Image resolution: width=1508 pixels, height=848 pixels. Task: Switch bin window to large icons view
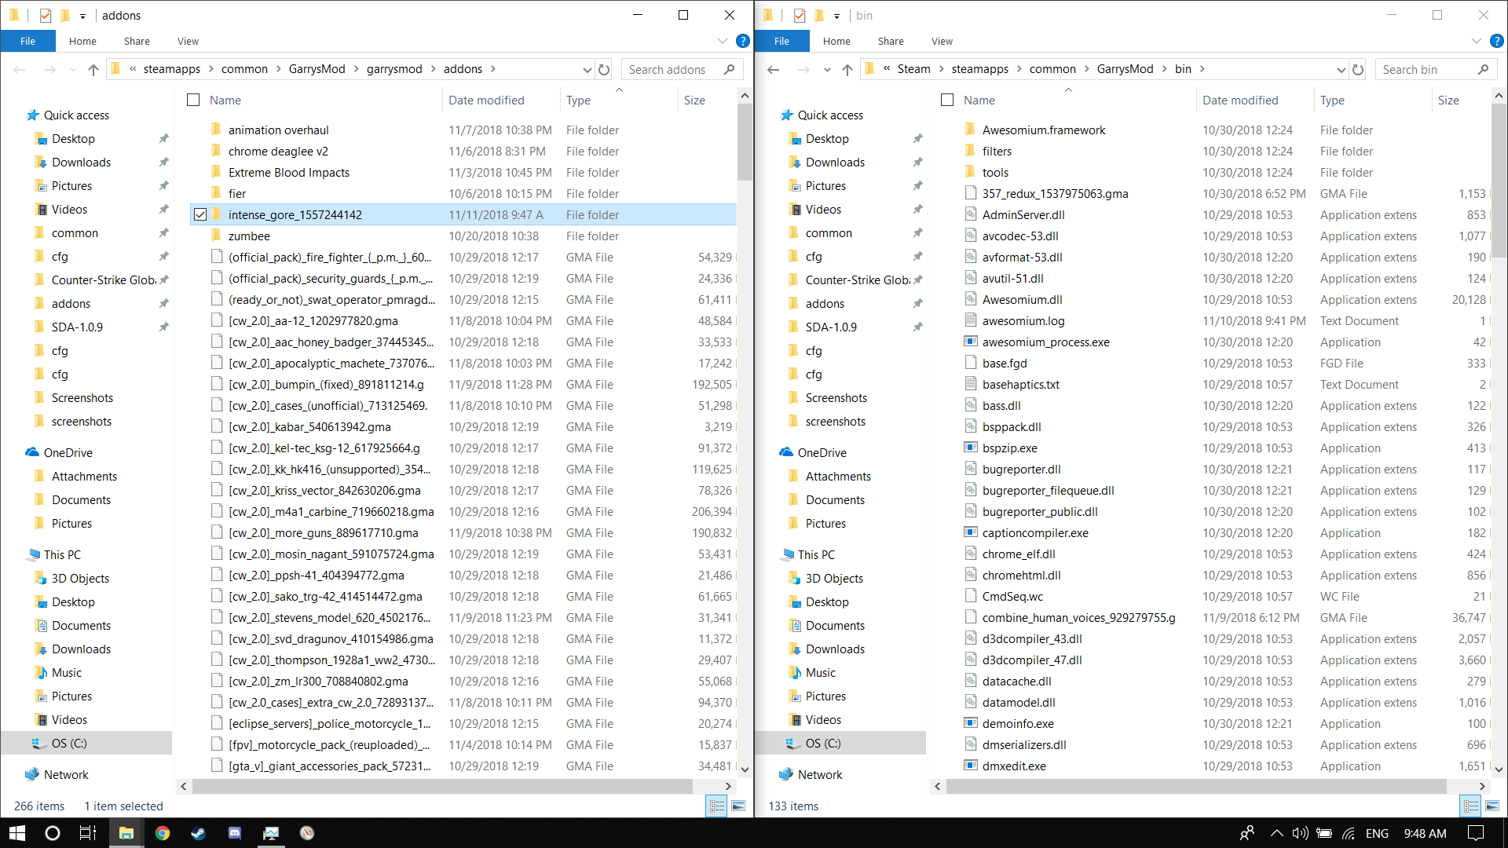[x=1492, y=806]
